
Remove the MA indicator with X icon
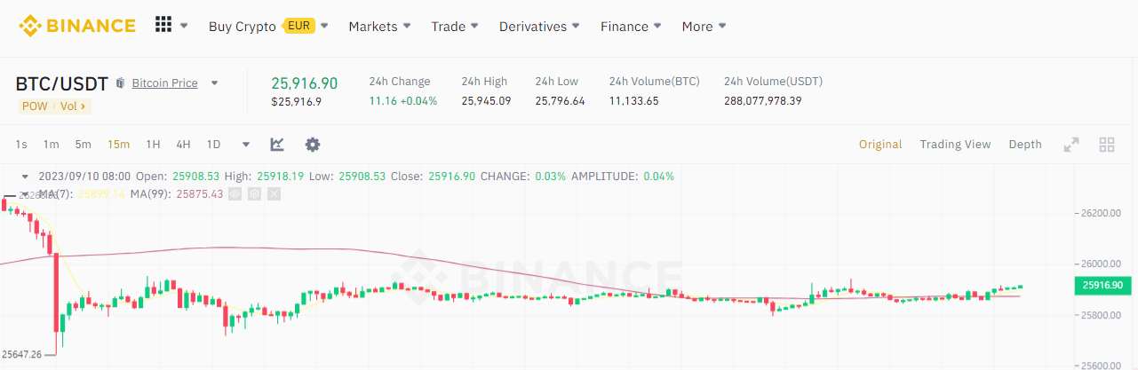(274, 193)
